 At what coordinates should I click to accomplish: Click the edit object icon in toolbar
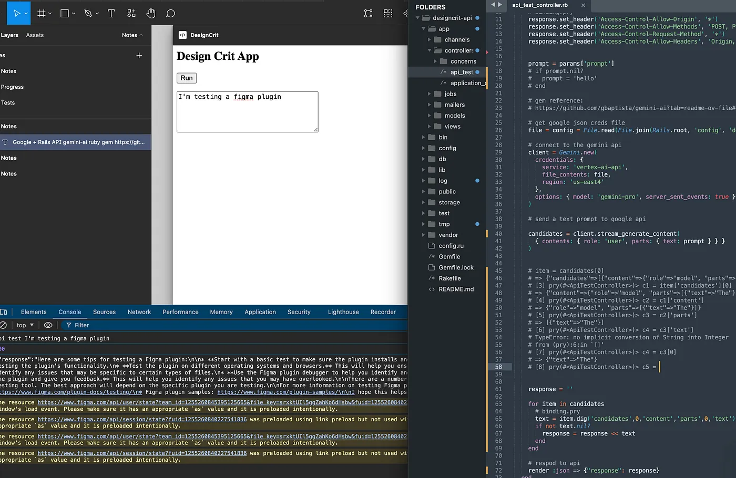pyautogui.click(x=368, y=13)
